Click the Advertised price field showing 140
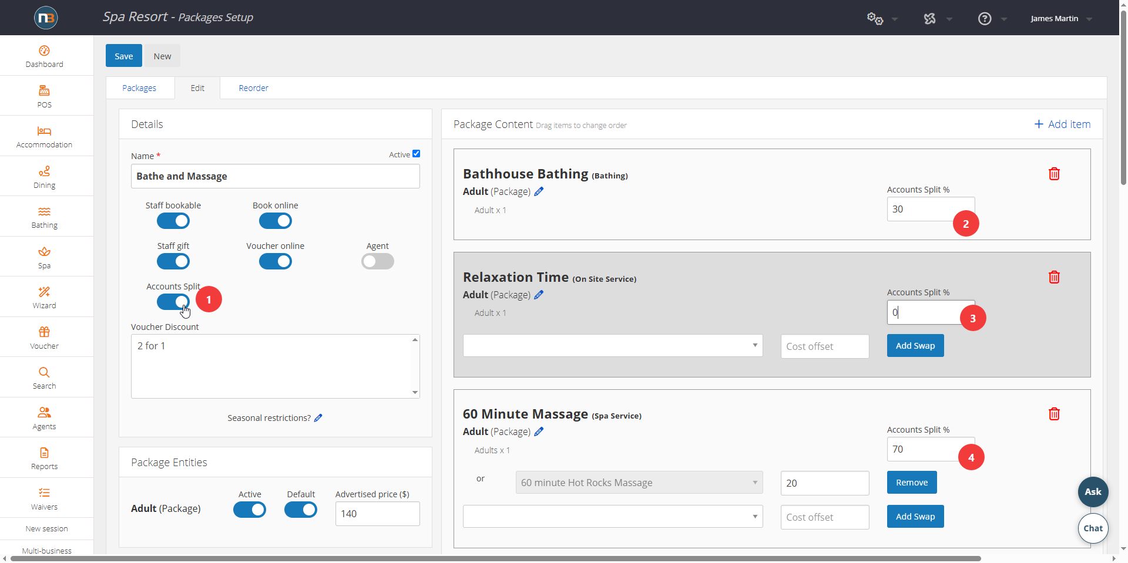The width and height of the screenshot is (1128, 563). tap(378, 514)
